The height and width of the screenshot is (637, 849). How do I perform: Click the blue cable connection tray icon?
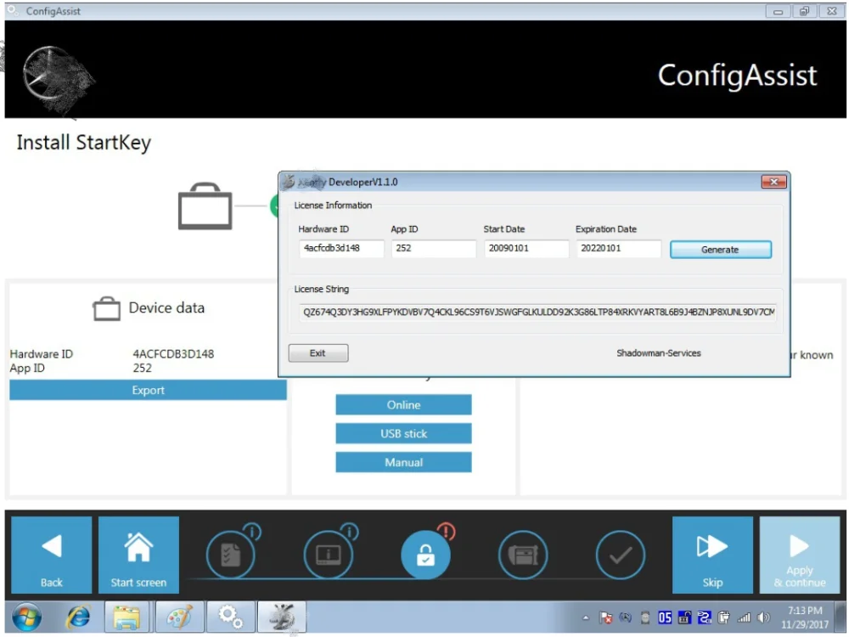[x=704, y=617]
